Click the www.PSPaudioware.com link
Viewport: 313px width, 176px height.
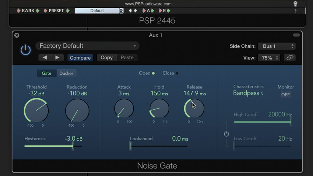pos(148,4)
